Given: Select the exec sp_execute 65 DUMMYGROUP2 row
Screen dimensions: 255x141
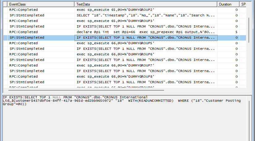Looking at the screenshot, I should click(125, 10).
